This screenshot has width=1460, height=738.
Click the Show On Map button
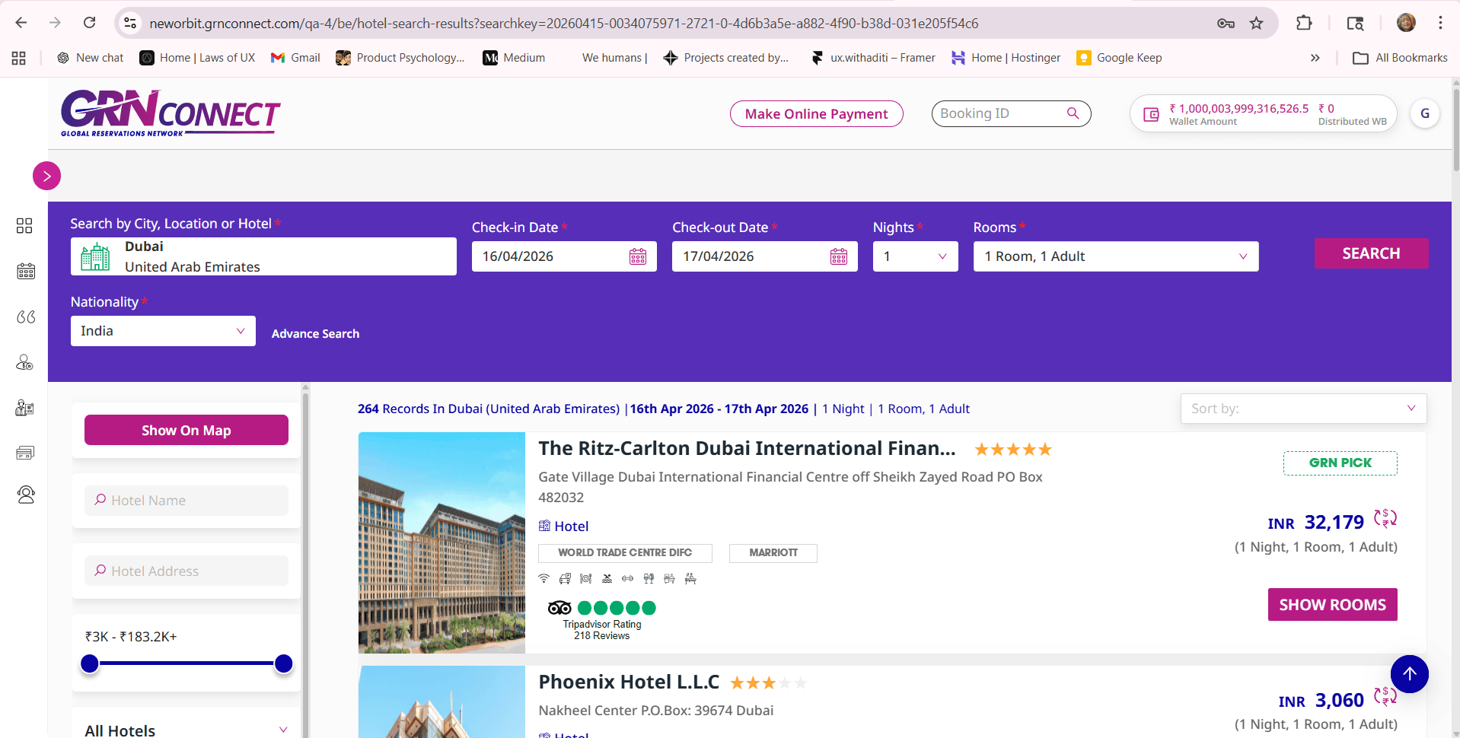tap(186, 430)
